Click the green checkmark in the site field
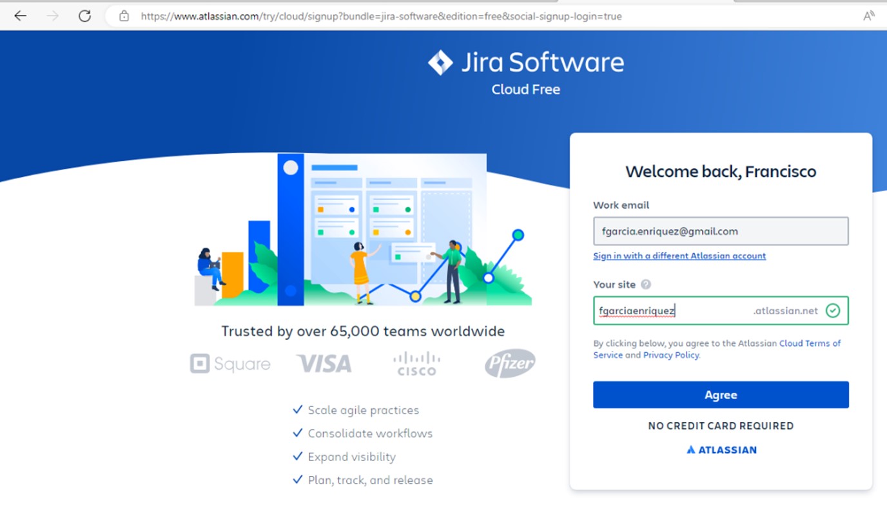887x530 pixels. pyautogui.click(x=833, y=310)
